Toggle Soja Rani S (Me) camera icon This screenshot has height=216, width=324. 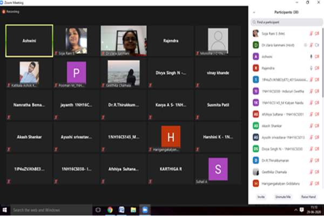pyautogui.click(x=318, y=33)
